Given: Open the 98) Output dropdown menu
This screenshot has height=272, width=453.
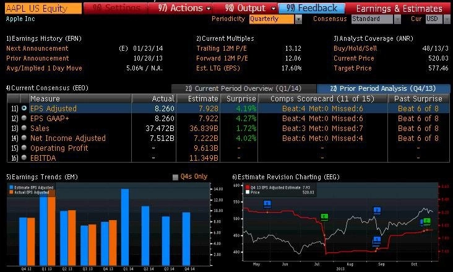Looking at the screenshot, I should click(249, 9).
